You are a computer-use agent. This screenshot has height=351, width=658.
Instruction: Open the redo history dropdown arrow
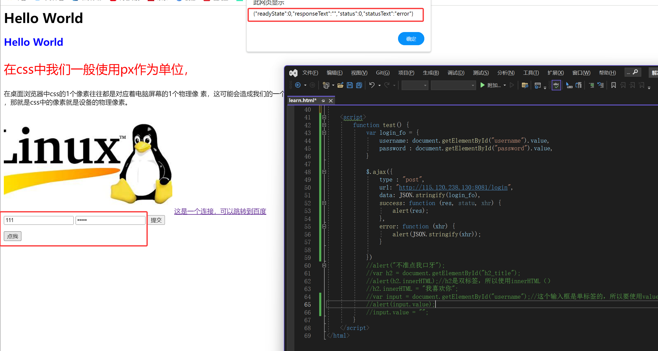point(394,85)
